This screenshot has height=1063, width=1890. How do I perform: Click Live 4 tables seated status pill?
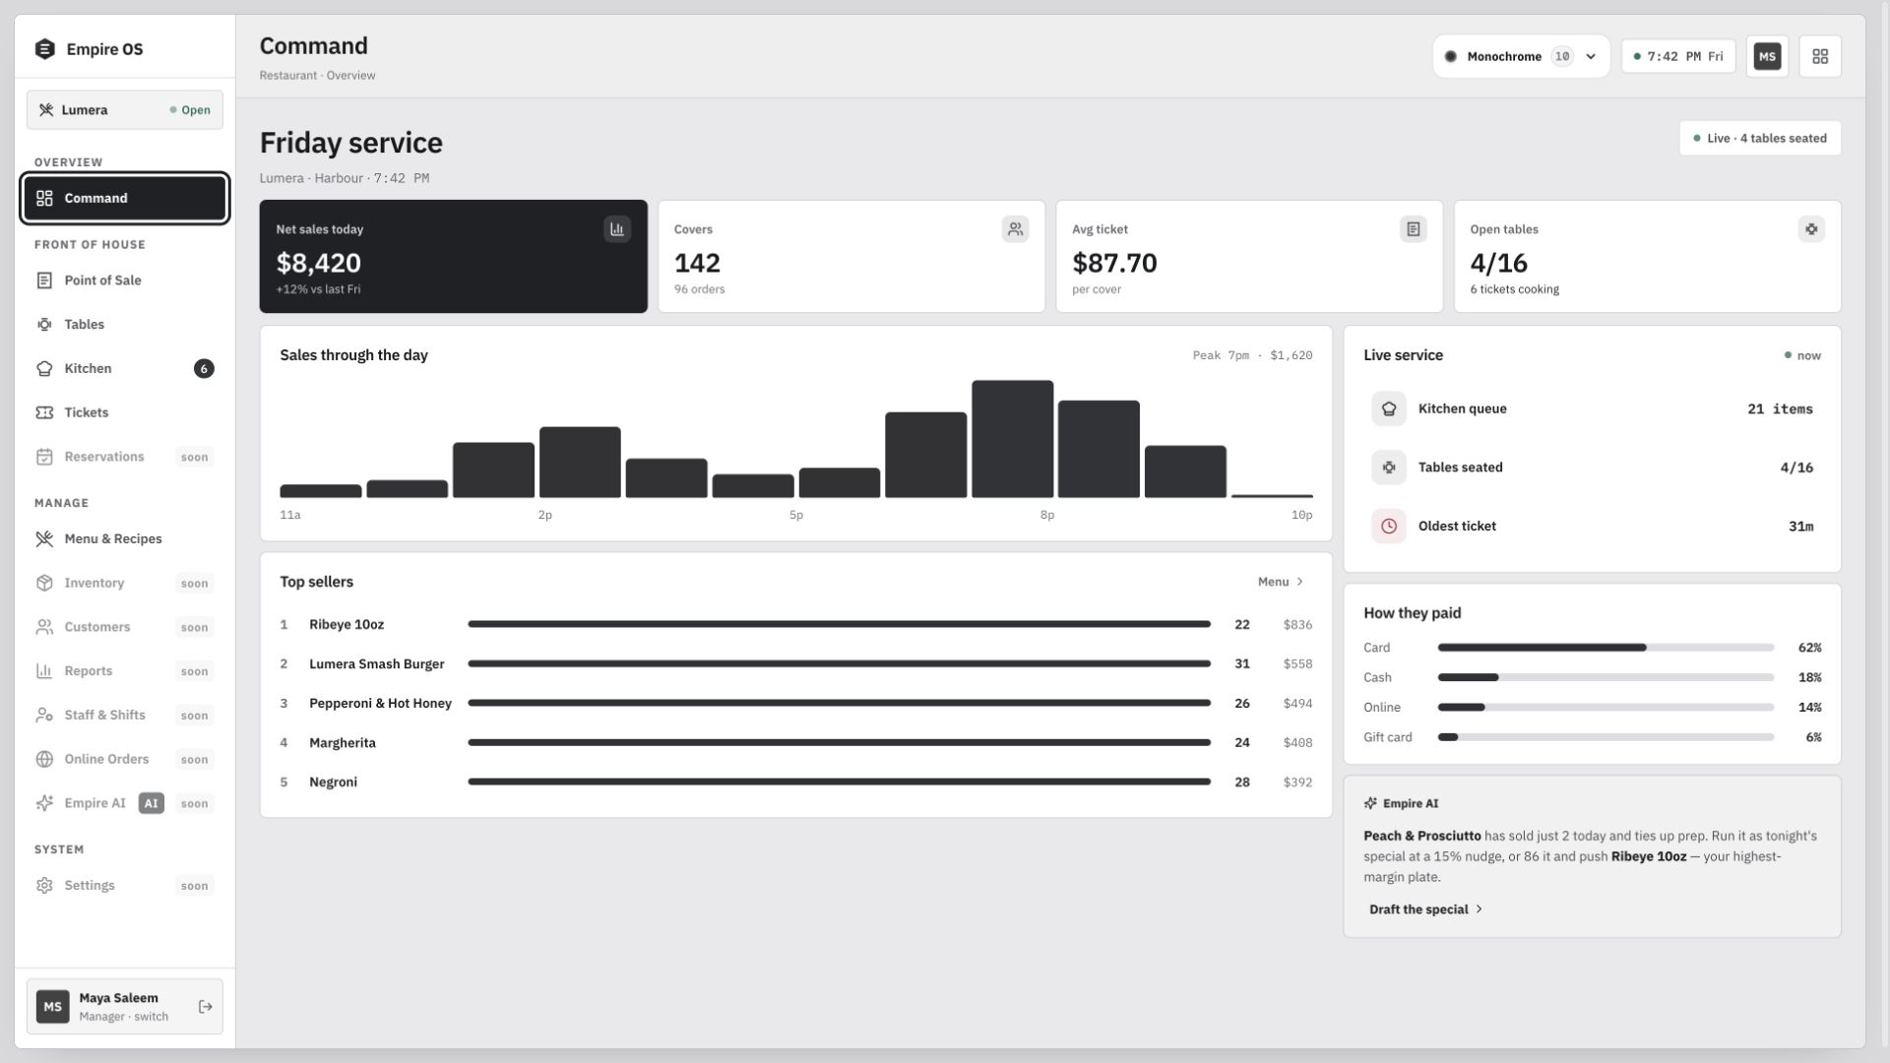1760,138
